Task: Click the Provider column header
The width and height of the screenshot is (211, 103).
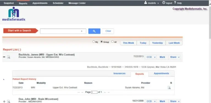Action: pyautogui.click(x=146, y=83)
